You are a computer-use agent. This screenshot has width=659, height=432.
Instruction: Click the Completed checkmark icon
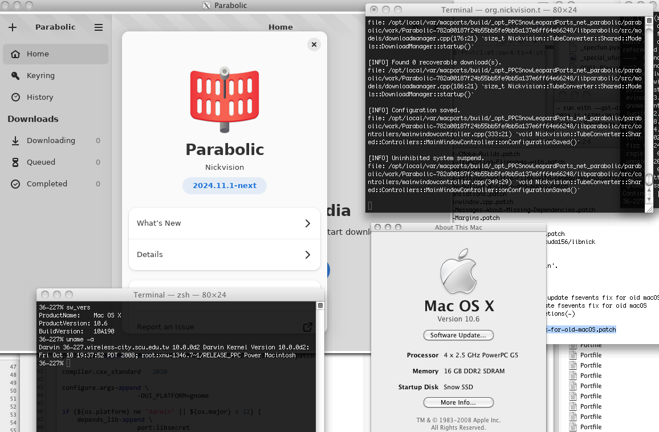[x=15, y=184]
